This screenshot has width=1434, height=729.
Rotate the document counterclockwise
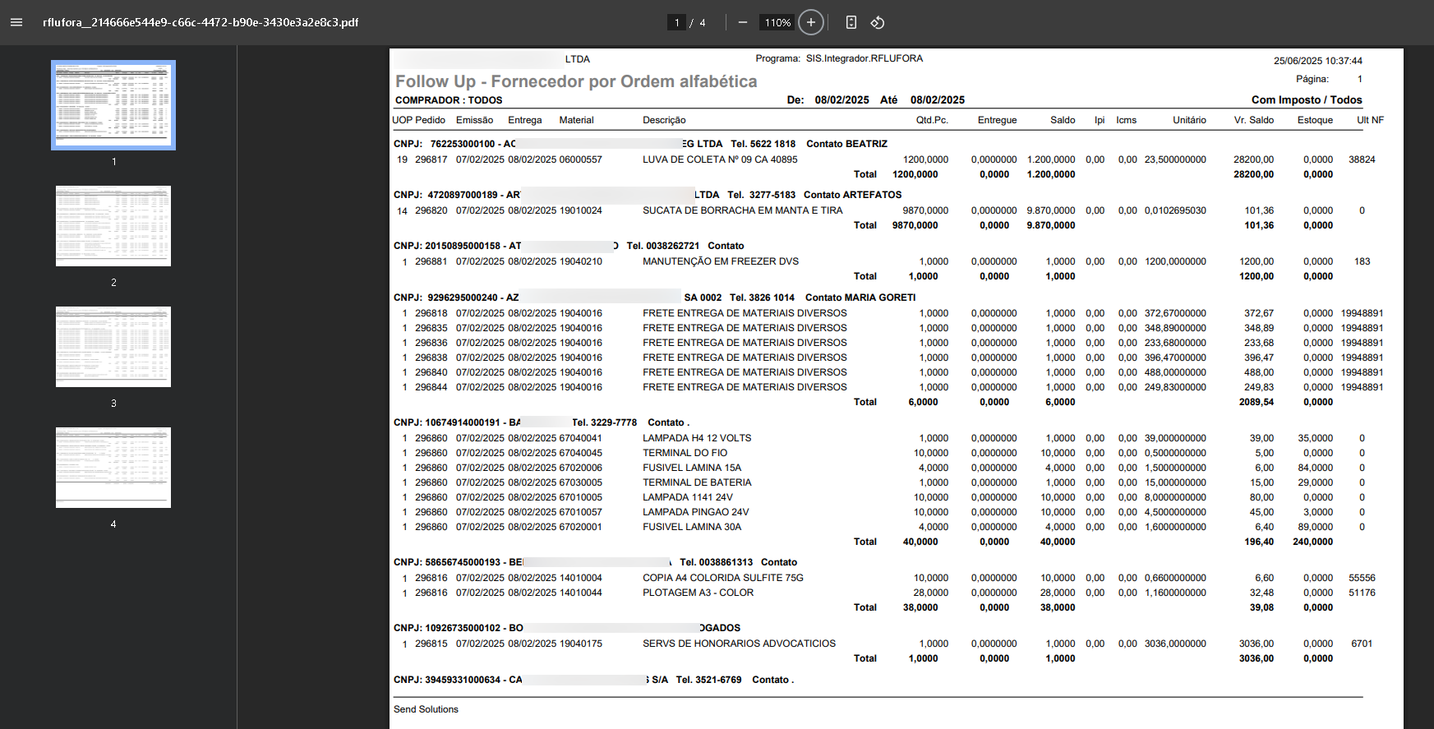pos(878,22)
